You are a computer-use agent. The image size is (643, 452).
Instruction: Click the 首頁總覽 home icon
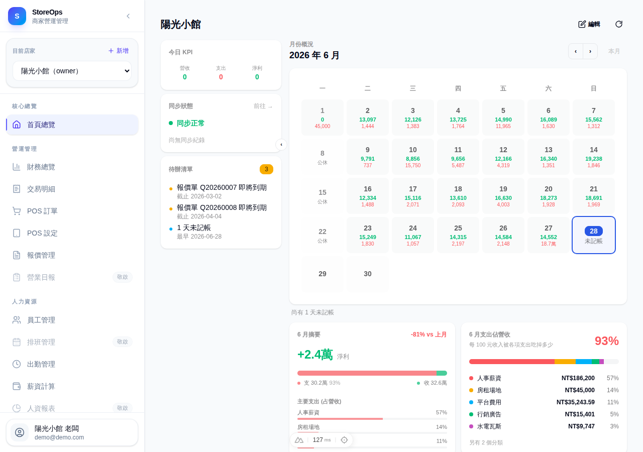(x=17, y=125)
